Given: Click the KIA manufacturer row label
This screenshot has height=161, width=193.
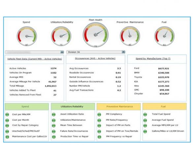Looking at the screenshot, I should tap(136, 81).
